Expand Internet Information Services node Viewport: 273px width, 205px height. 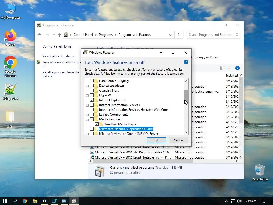(87, 105)
